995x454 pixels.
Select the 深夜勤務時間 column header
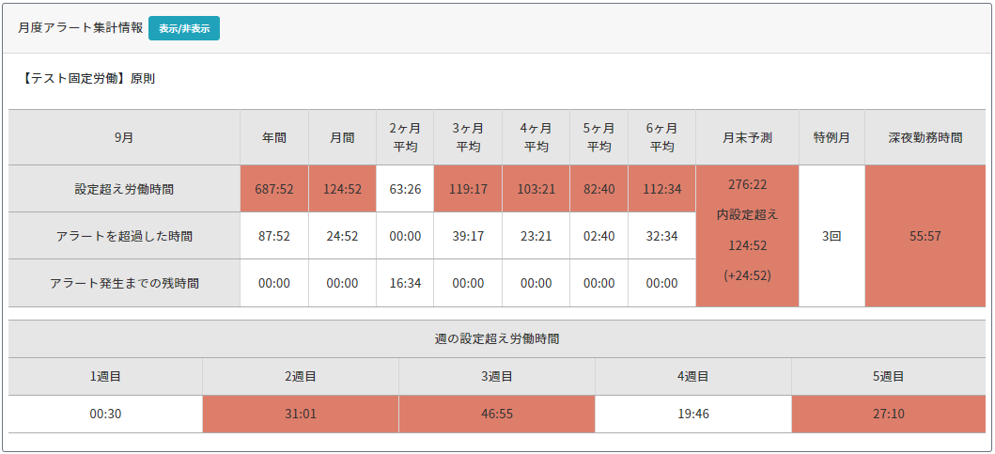[x=925, y=137]
